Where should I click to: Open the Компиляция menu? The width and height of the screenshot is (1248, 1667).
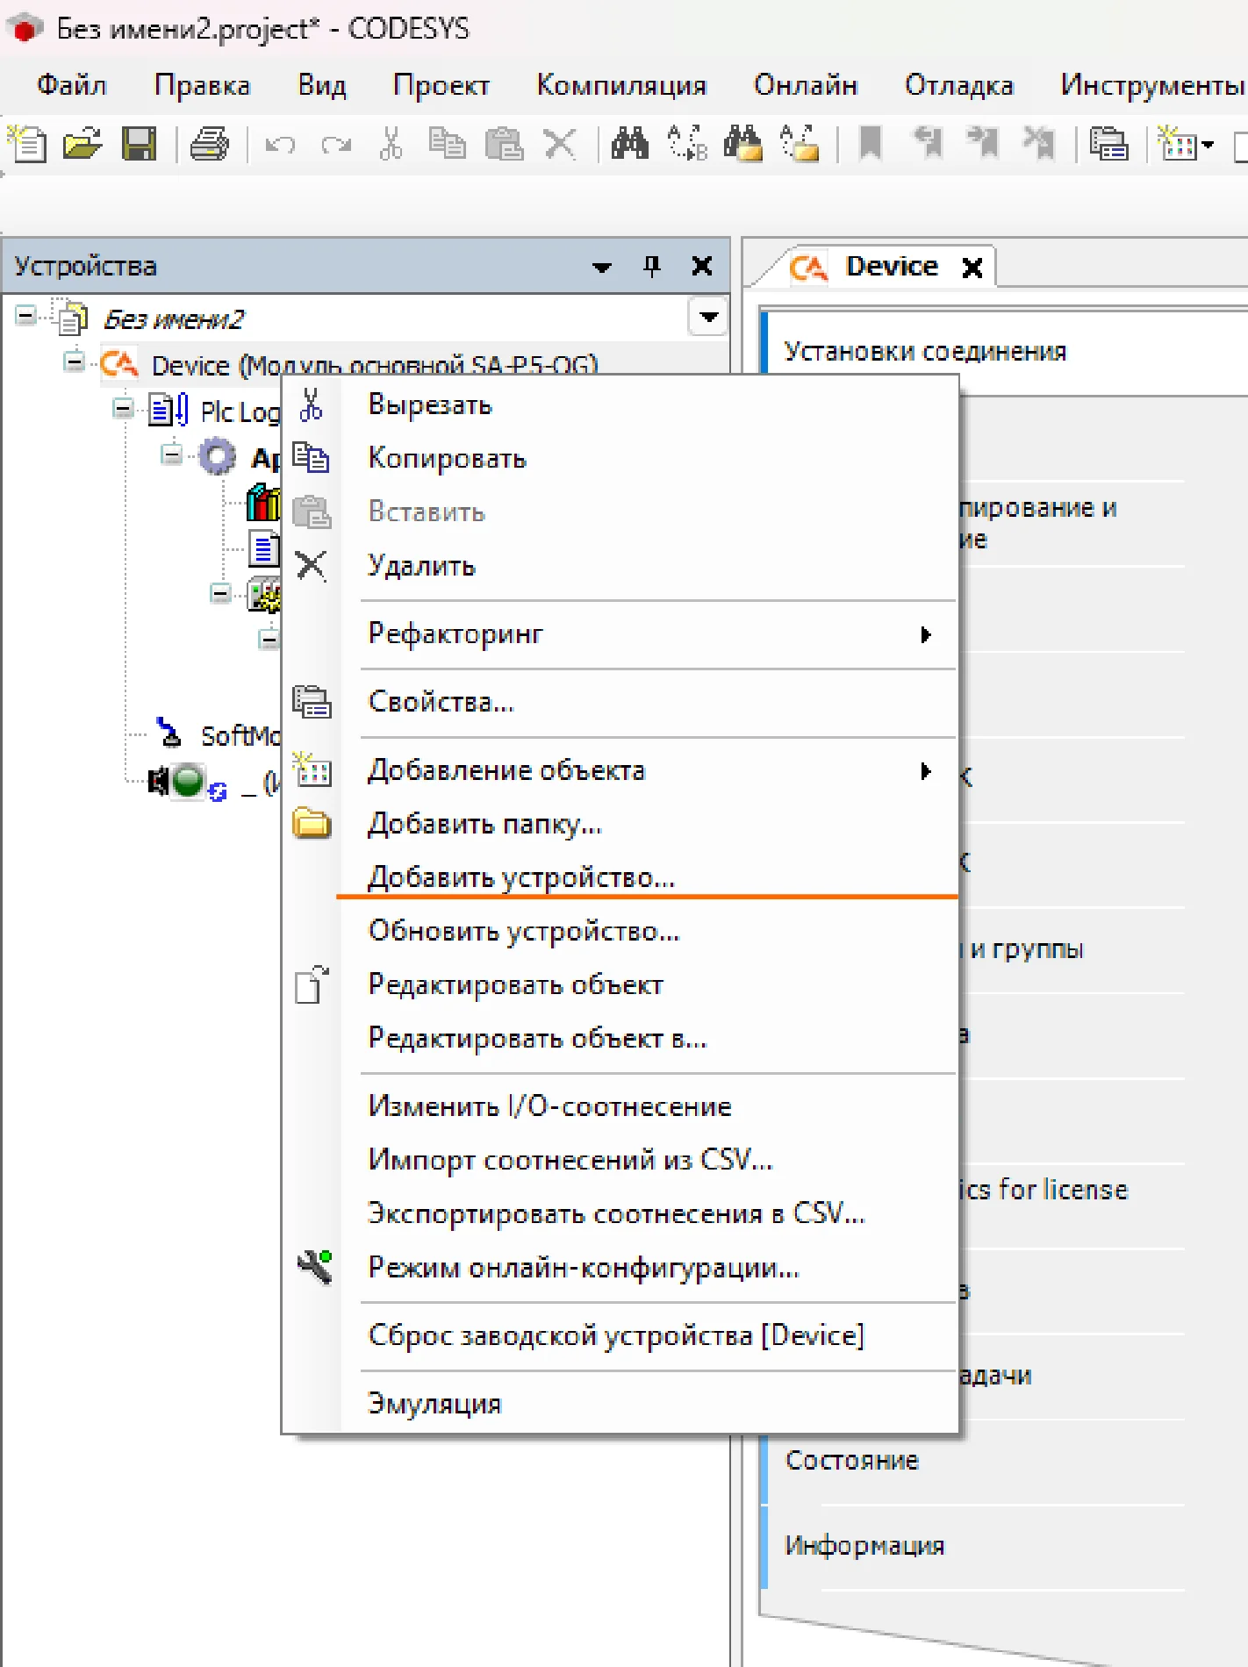(x=621, y=85)
